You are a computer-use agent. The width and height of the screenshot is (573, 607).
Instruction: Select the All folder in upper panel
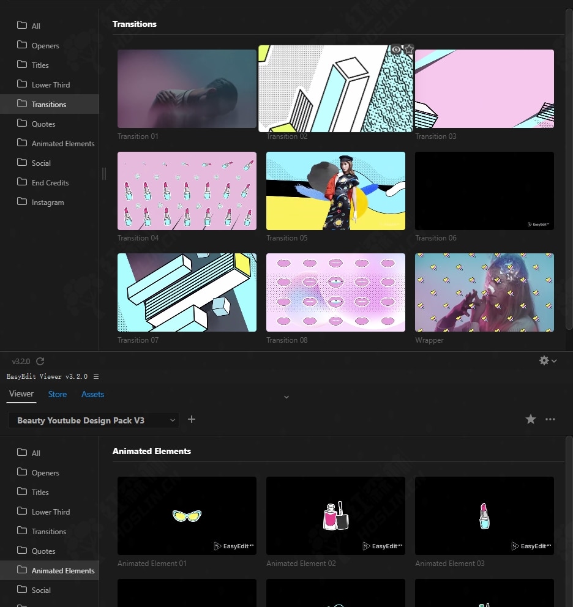(50, 26)
